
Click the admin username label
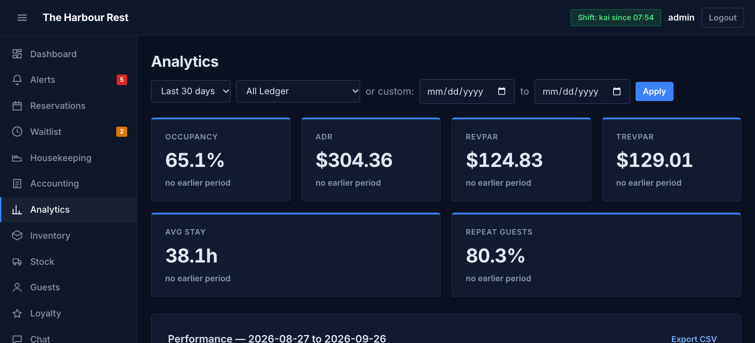point(681,17)
